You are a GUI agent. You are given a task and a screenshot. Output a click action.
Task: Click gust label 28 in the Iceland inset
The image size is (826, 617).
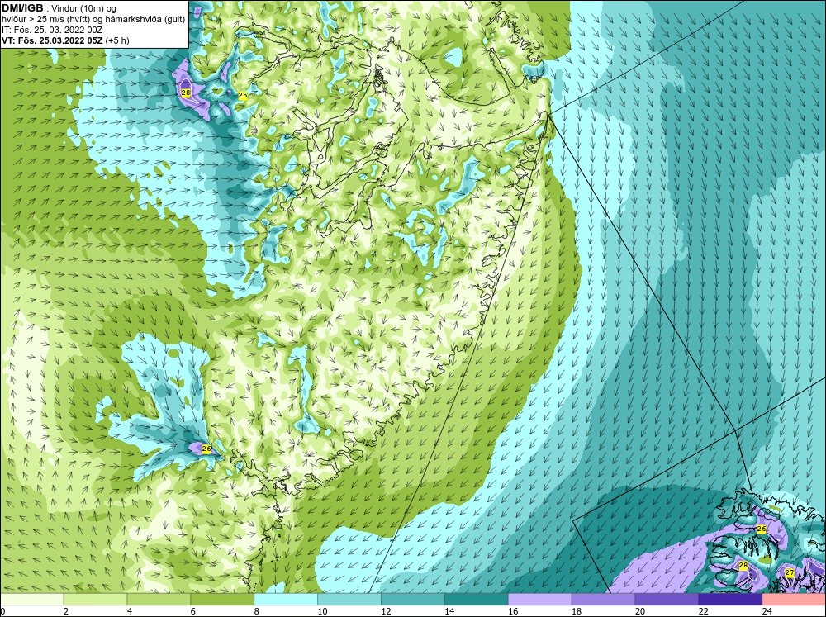tap(743, 565)
